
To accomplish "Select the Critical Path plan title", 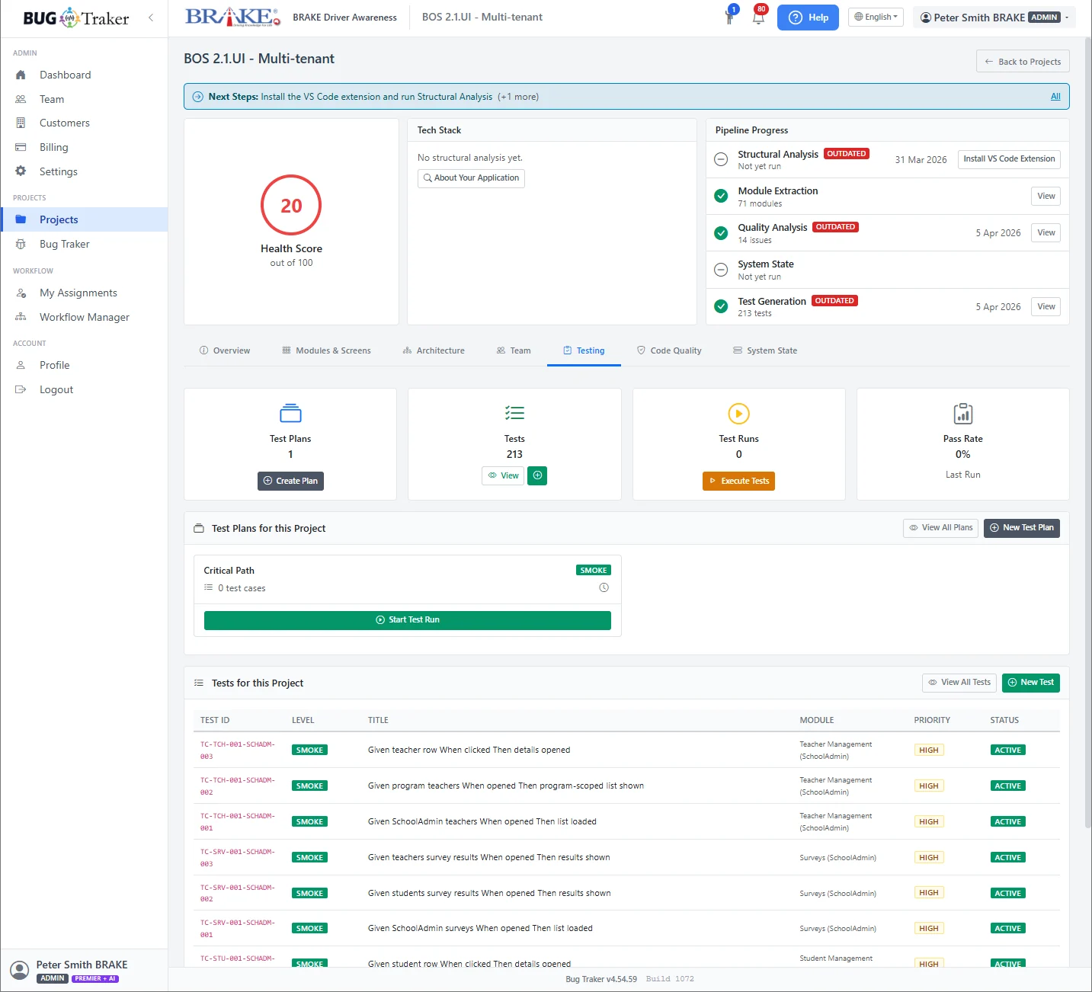I will tap(229, 571).
